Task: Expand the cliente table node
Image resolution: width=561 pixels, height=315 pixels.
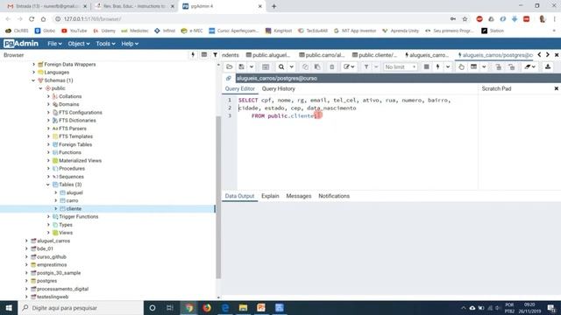Action: pos(56,208)
